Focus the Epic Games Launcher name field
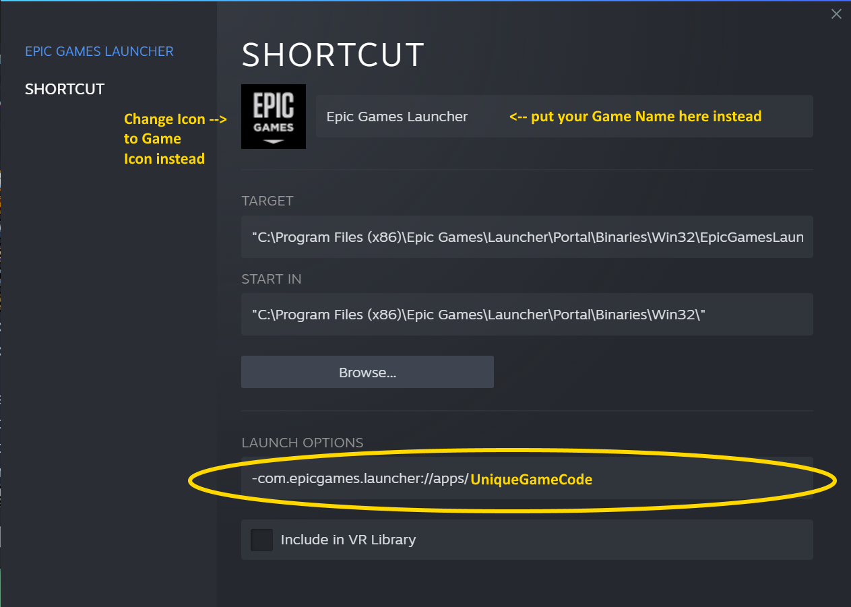 (x=564, y=117)
